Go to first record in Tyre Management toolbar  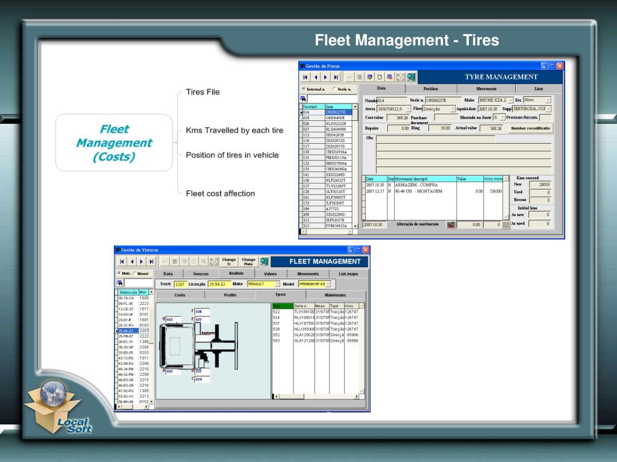click(305, 77)
